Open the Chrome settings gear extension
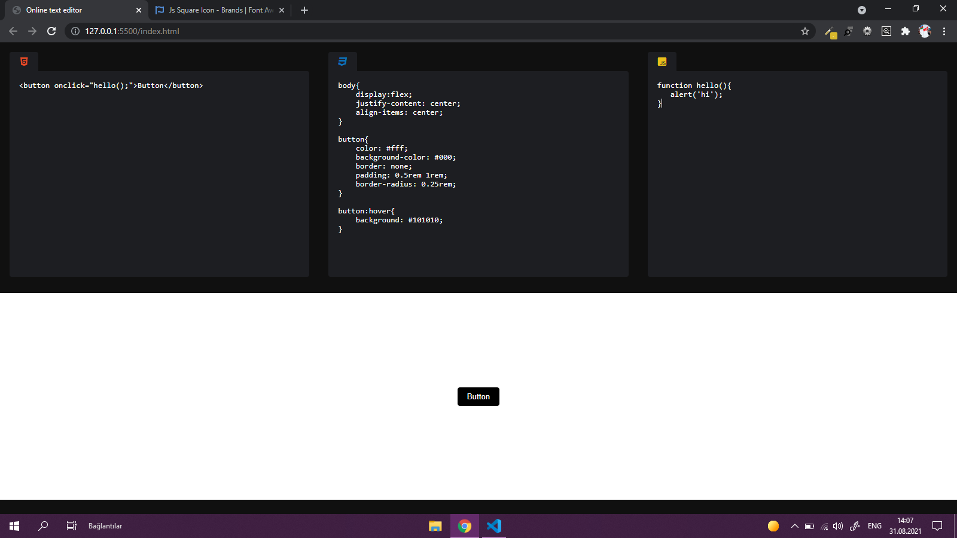Viewport: 957px width, 538px height. [867, 31]
